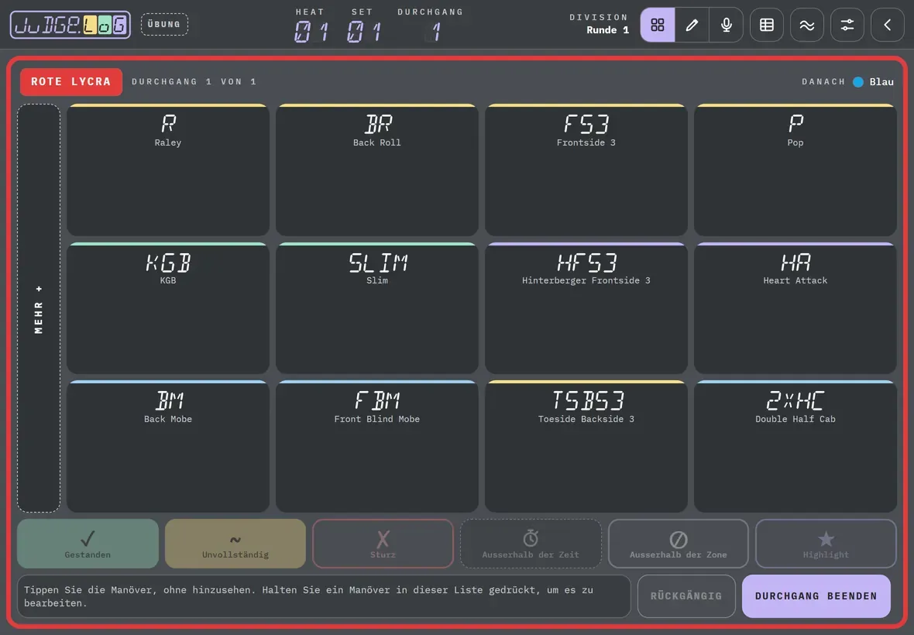Select the Ausserhalb der Zeit stopwatch
Viewport: 914px width, 635px height.
(x=531, y=544)
